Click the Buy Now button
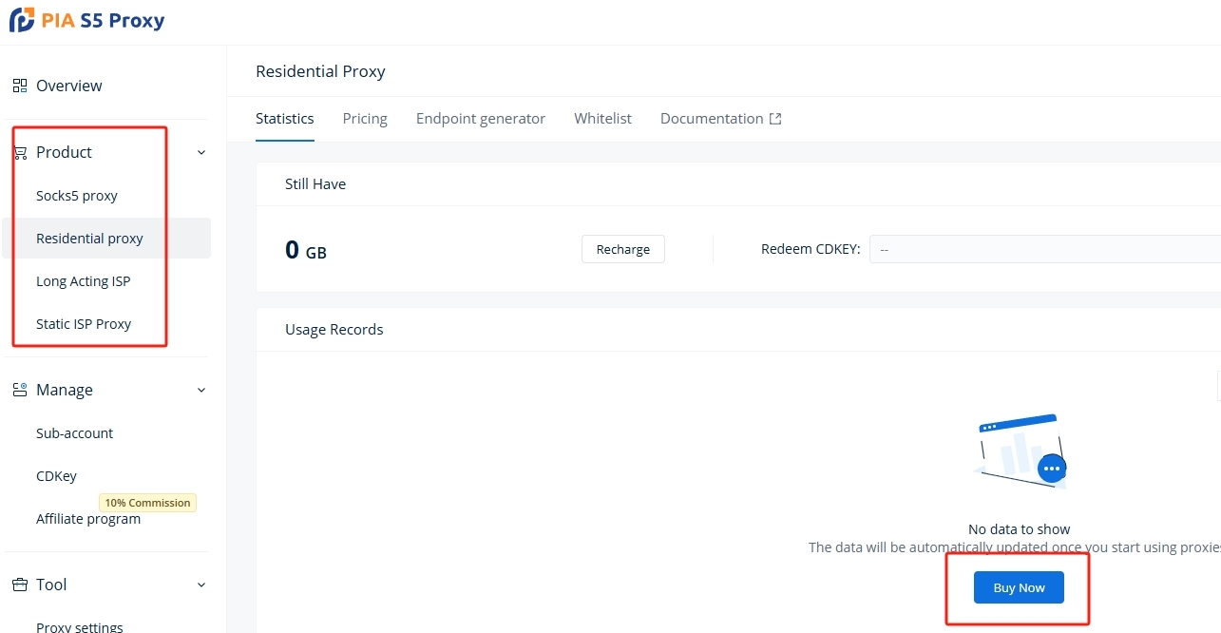The width and height of the screenshot is (1221, 633). point(1019,587)
